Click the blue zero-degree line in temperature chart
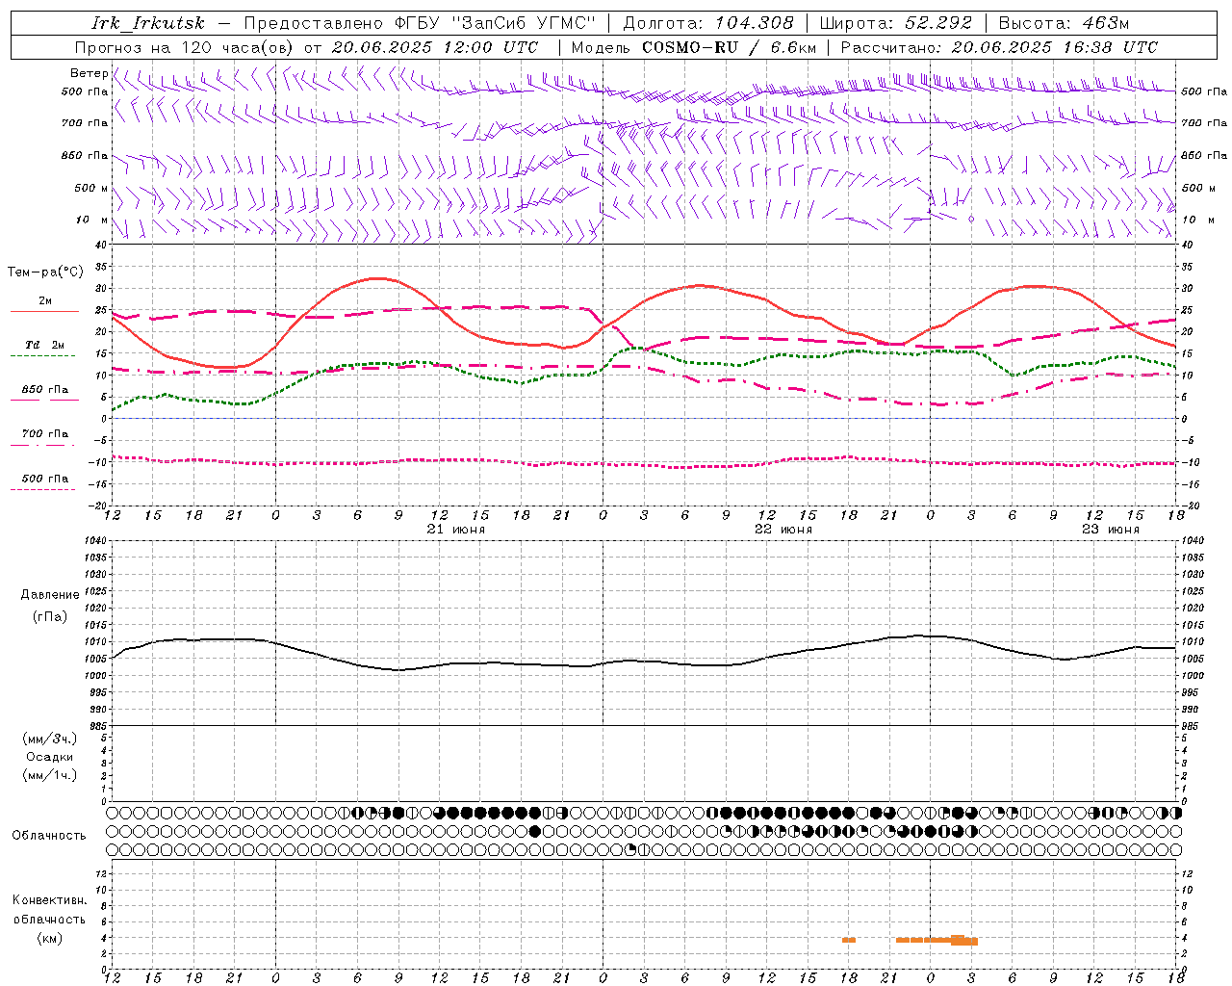Image resolution: width=1232 pixels, height=986 pixels. 645,419
